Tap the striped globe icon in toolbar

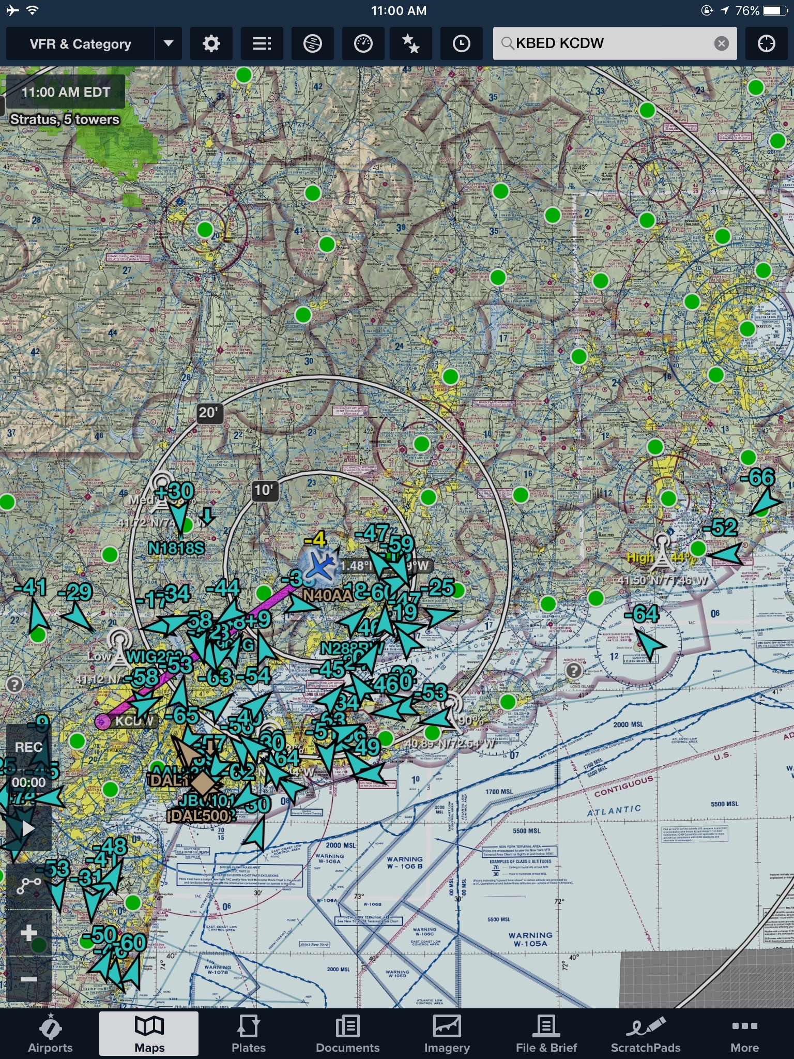(312, 43)
